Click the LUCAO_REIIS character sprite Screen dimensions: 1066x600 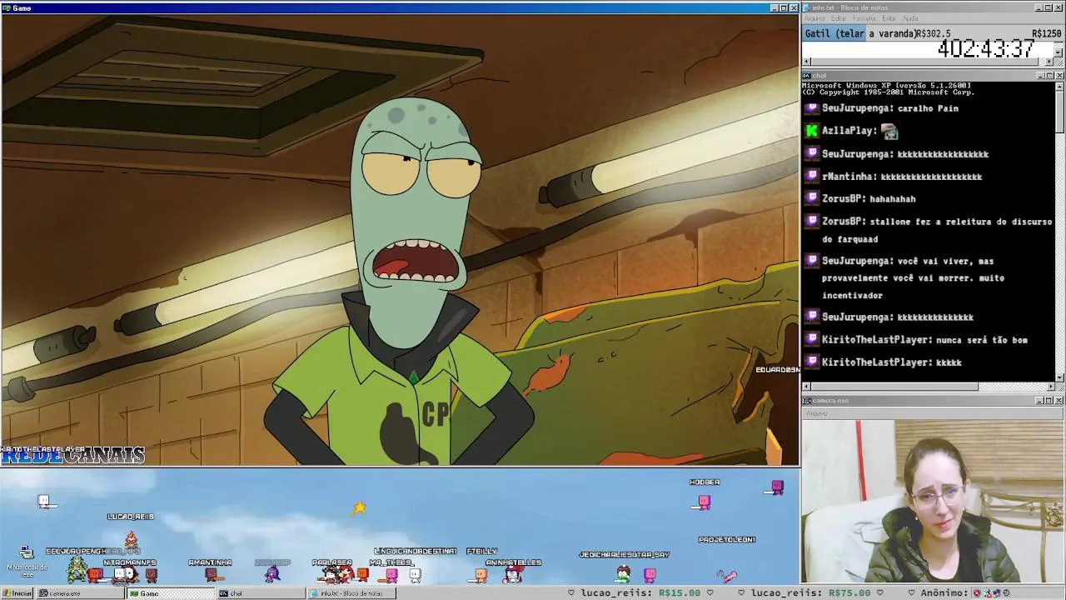tap(131, 538)
